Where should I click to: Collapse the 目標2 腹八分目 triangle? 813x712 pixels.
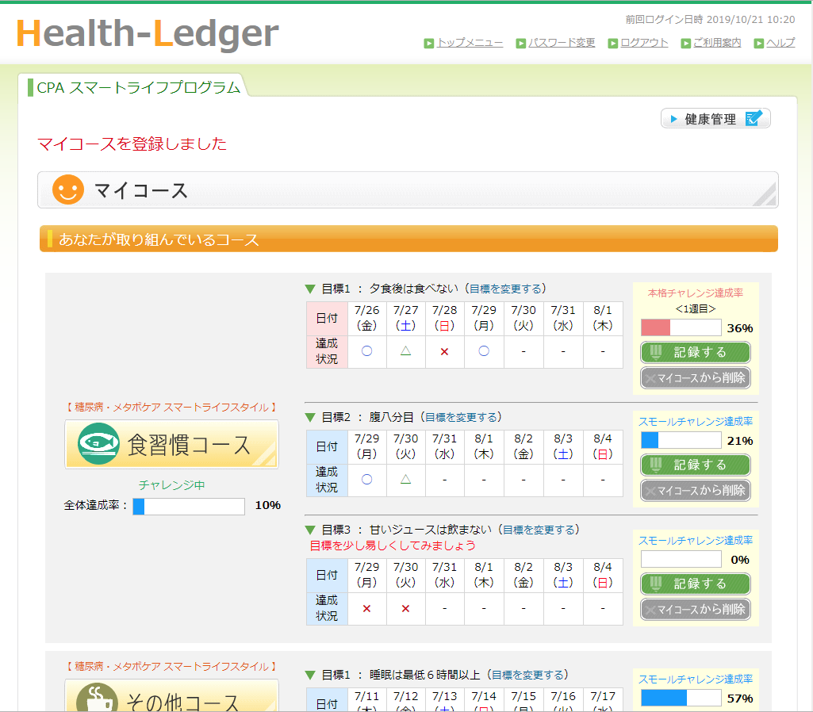(x=310, y=418)
